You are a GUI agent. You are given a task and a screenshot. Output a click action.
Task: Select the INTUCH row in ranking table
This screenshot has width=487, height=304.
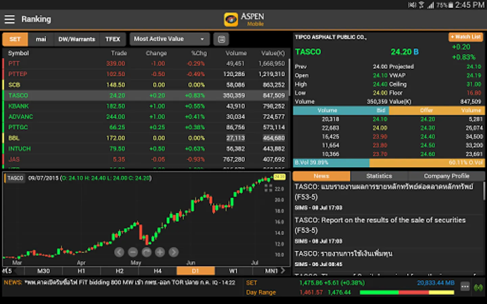145,149
